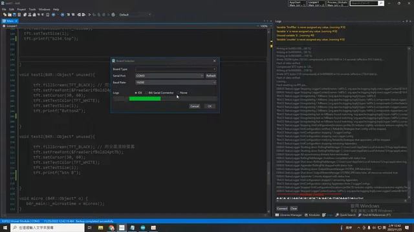Switch to the Main module tab
The width and height of the screenshot is (414, 232).
click(x=10, y=21)
